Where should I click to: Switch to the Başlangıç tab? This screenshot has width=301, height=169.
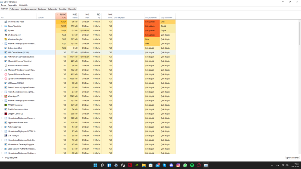(x=42, y=9)
